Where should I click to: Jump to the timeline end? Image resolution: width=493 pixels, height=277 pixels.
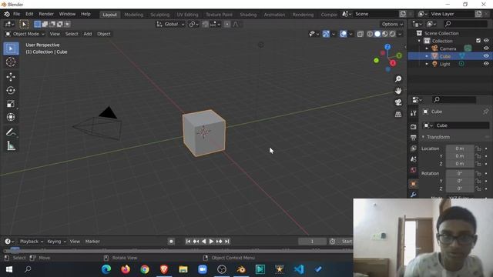227,242
